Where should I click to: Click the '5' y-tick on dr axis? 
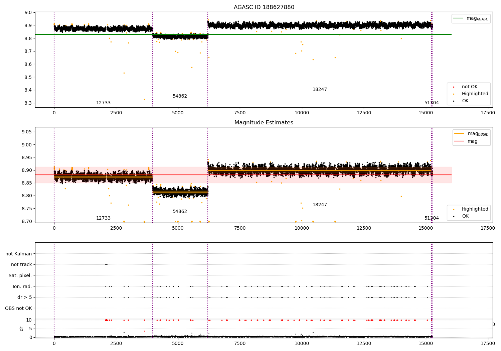tap(31, 329)
